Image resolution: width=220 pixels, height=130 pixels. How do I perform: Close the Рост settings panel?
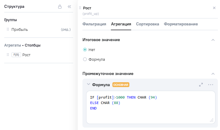point(214,8)
